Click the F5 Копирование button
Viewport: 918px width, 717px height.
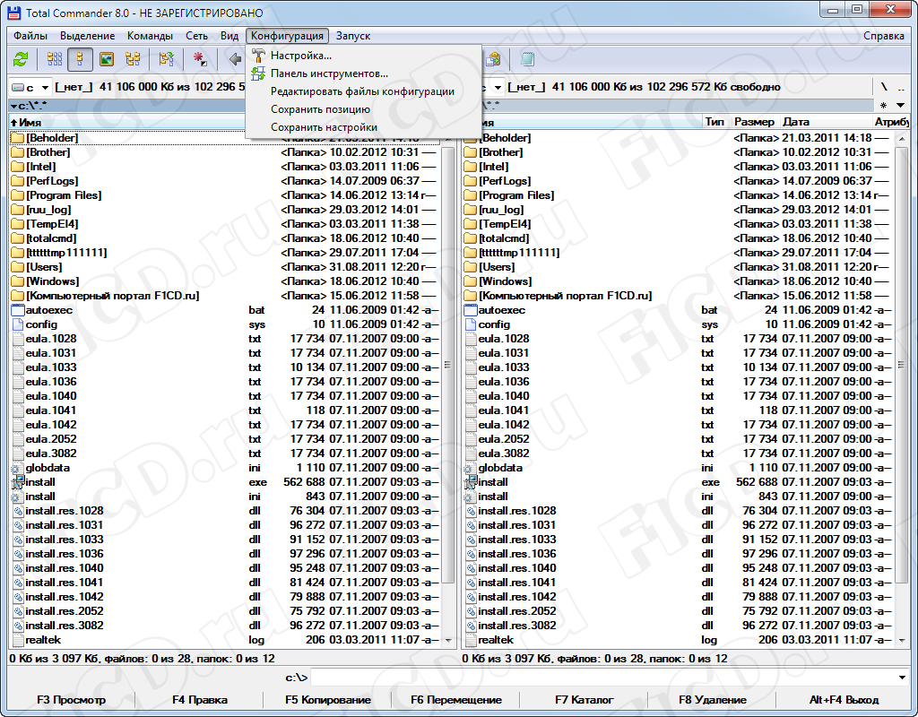click(x=328, y=700)
